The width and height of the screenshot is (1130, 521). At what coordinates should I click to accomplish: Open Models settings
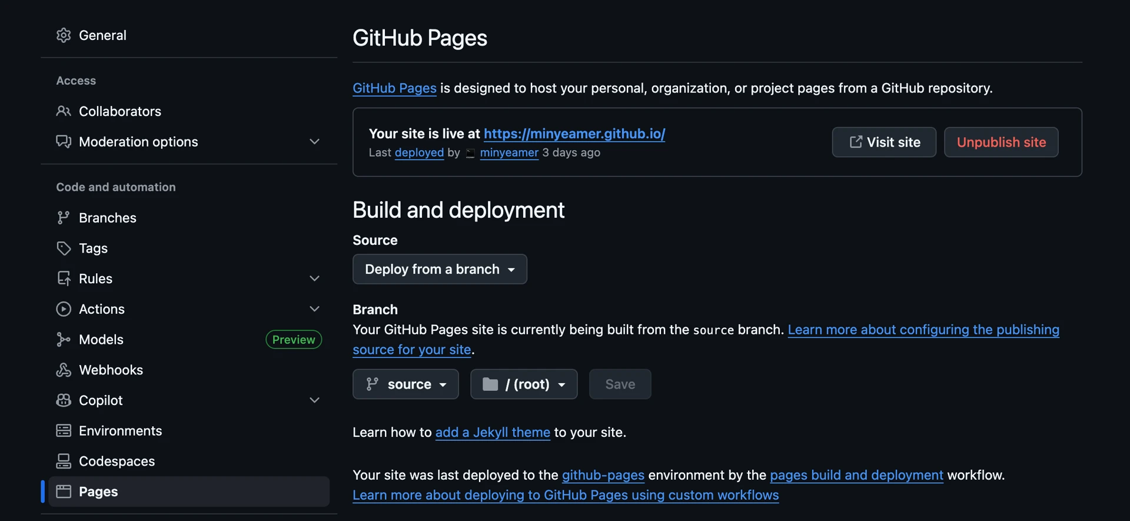point(189,340)
